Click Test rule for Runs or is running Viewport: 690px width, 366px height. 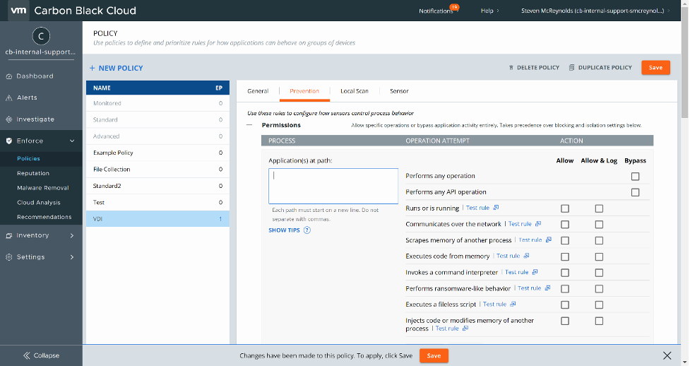(477, 208)
